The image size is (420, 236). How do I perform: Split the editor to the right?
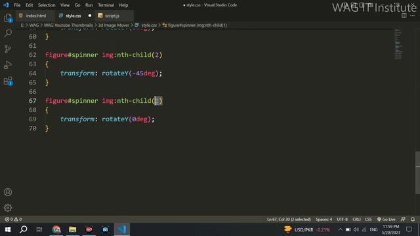tap(404, 16)
